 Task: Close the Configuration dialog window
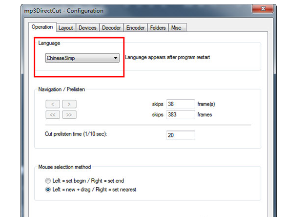[263, 8]
